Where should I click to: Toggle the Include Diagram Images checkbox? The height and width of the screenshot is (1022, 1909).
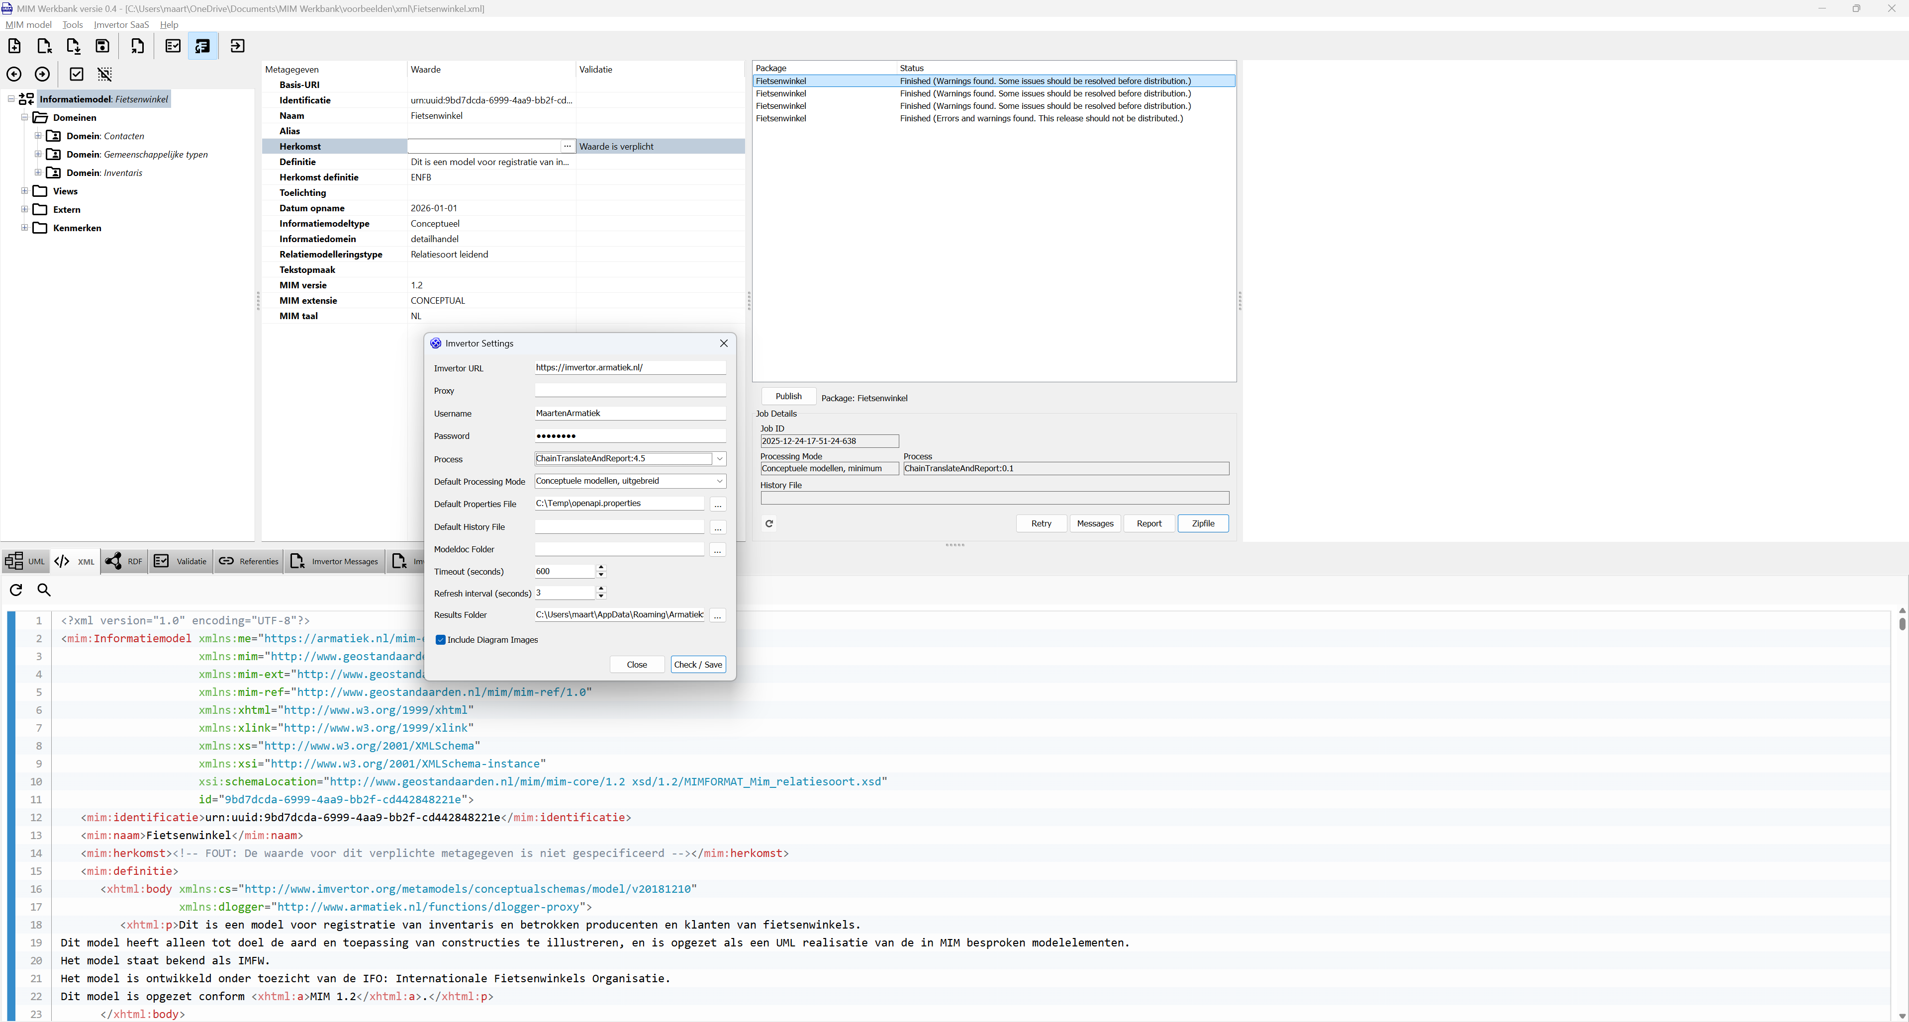441,640
